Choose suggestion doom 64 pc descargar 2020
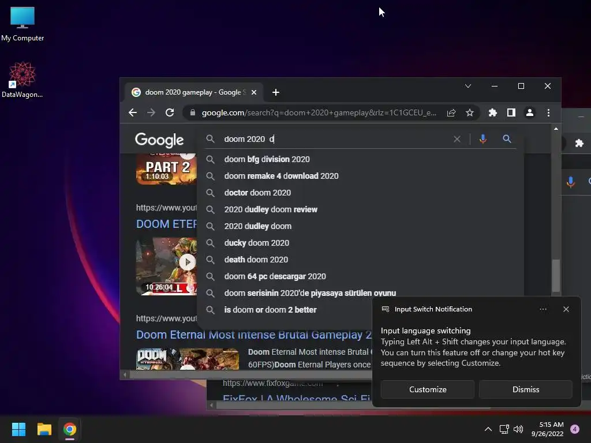 tap(360, 276)
